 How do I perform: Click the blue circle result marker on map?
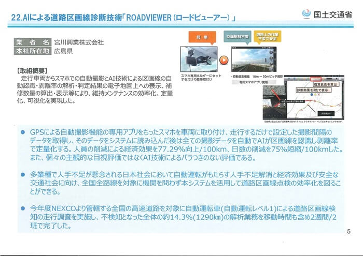click(x=312, y=95)
